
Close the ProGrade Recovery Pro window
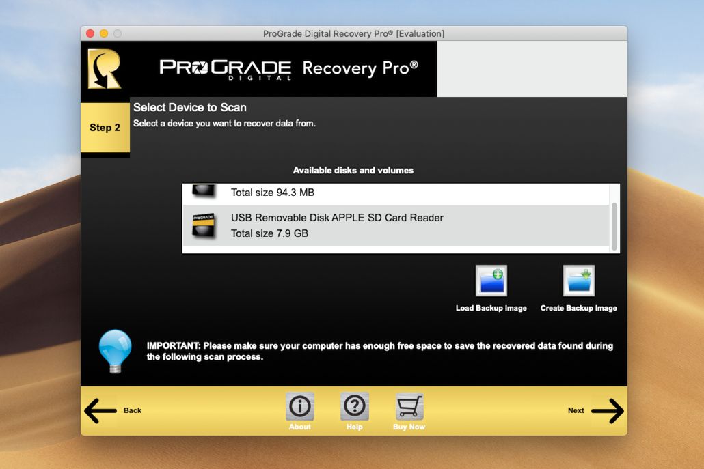tap(90, 33)
